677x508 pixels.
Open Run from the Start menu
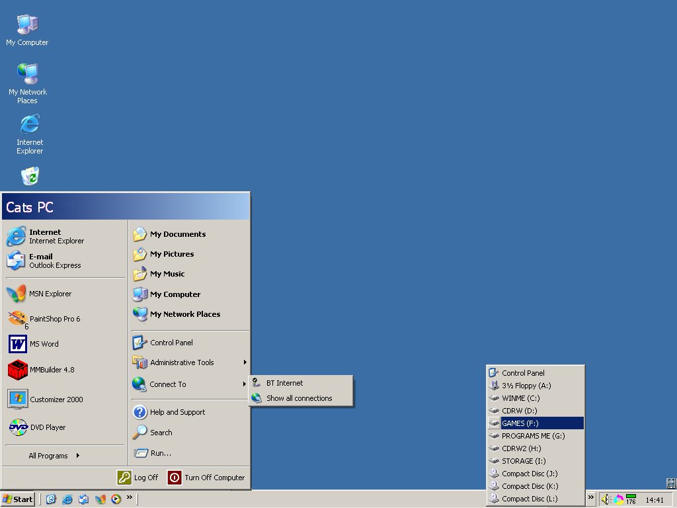[163, 453]
